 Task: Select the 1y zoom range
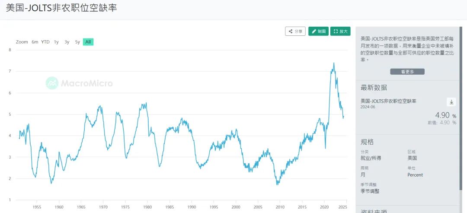(56, 42)
